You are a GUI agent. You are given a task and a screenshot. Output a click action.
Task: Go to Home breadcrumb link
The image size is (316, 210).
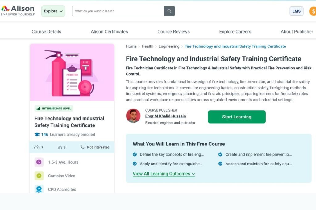(131, 46)
